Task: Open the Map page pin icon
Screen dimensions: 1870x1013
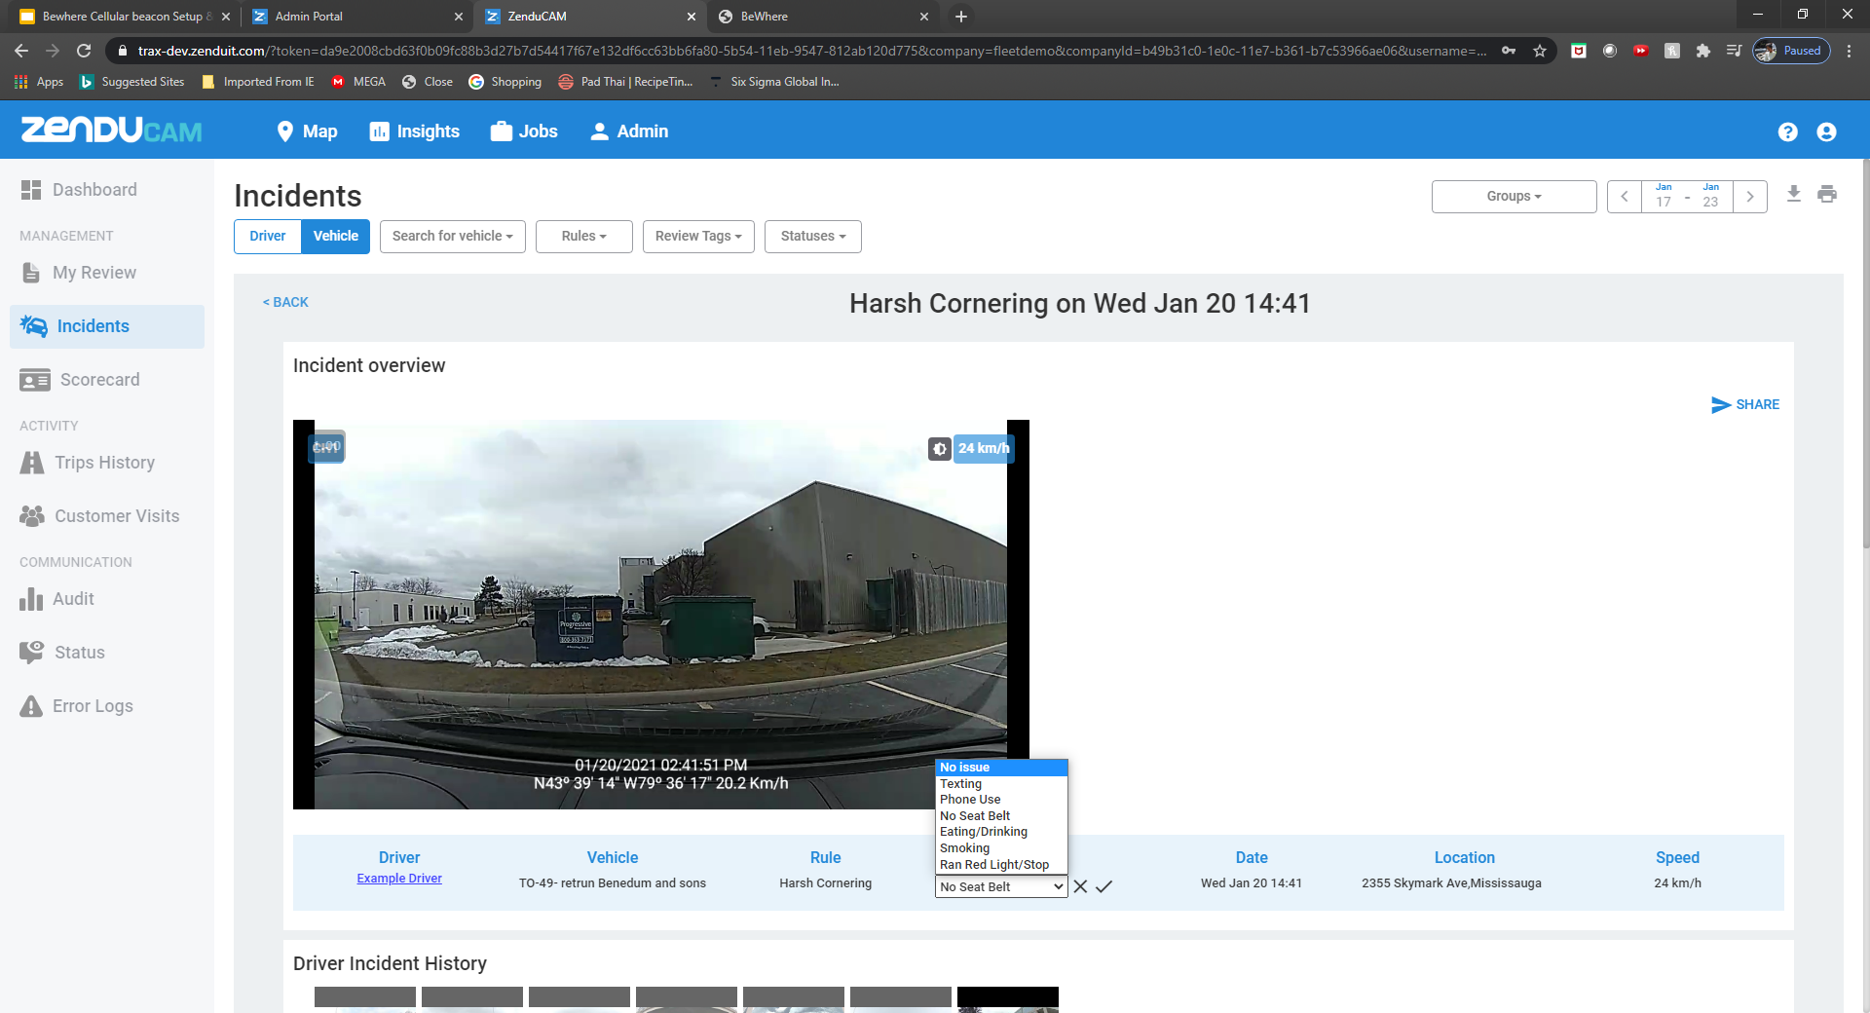Action: tap(285, 131)
